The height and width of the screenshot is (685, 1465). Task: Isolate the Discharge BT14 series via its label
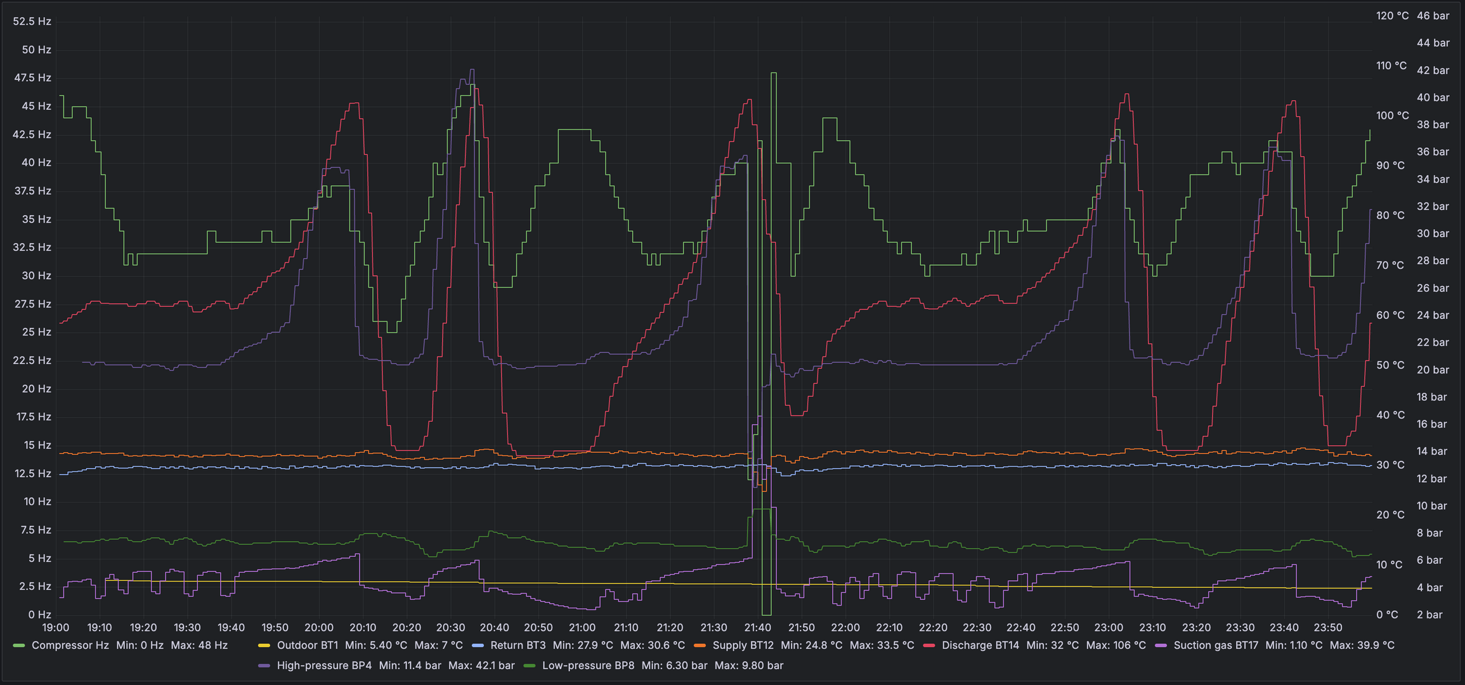click(980, 646)
